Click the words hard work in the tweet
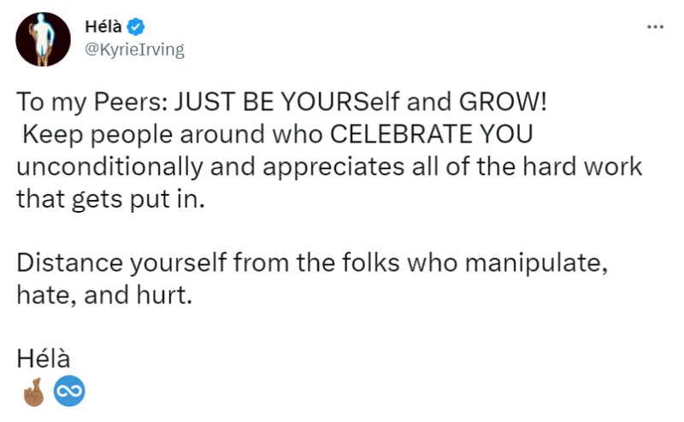Screen dimensions: 684x422 coord(582,166)
